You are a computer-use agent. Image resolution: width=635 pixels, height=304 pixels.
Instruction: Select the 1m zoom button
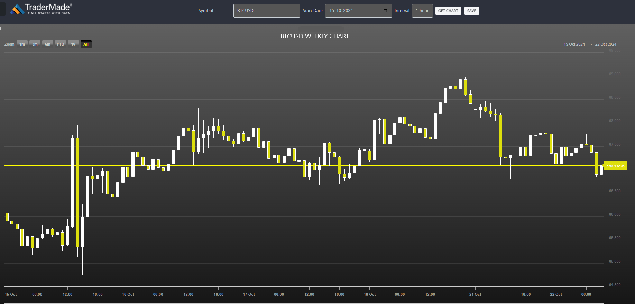click(x=22, y=44)
